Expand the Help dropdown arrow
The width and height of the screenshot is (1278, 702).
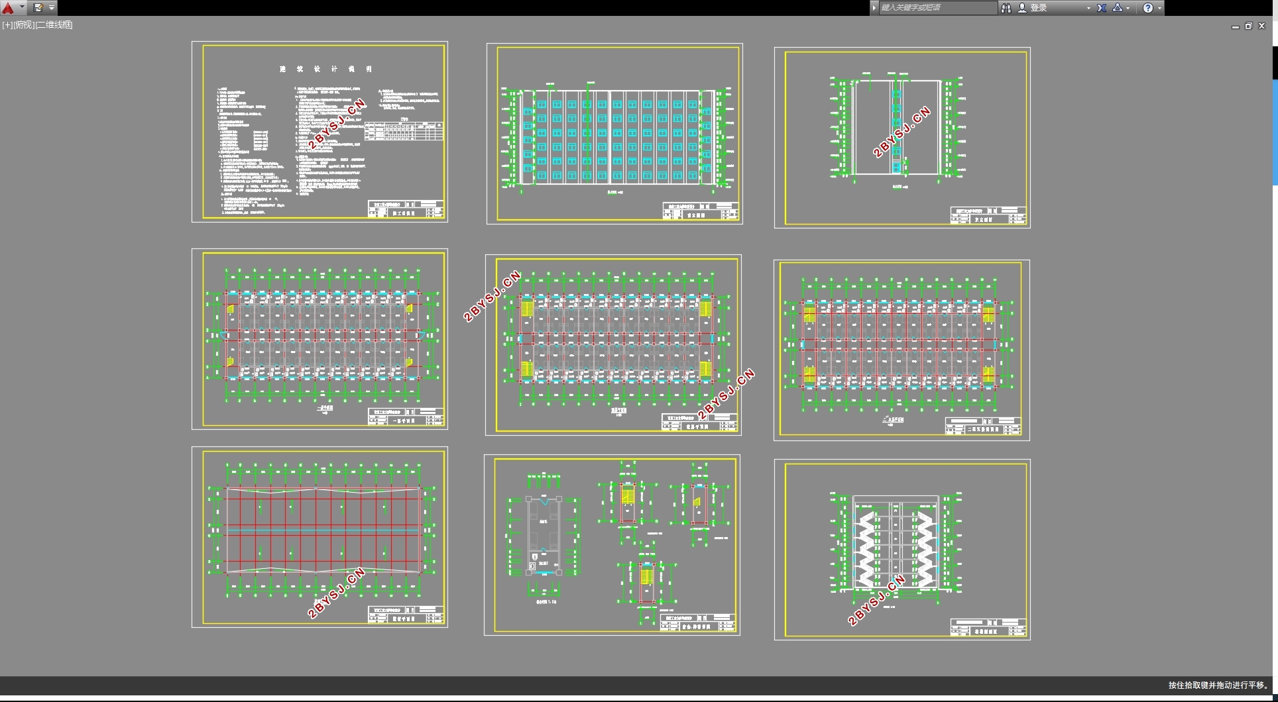click(1159, 8)
